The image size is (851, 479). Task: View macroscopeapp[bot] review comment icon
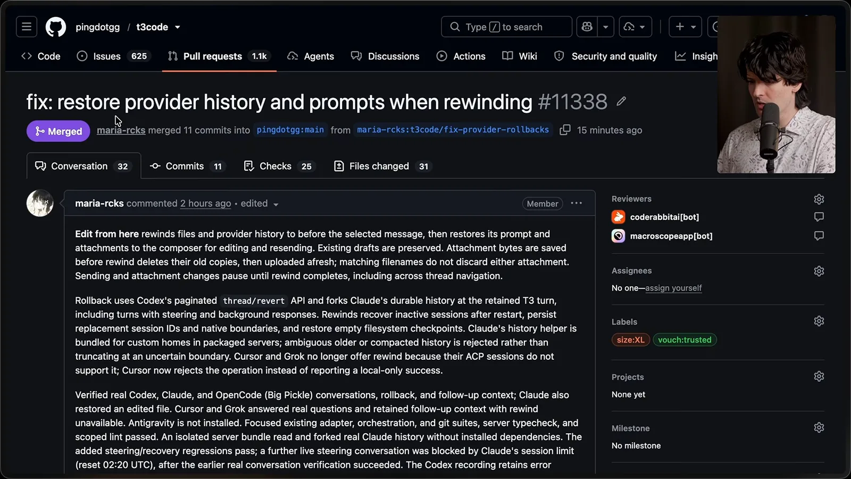pos(819,235)
